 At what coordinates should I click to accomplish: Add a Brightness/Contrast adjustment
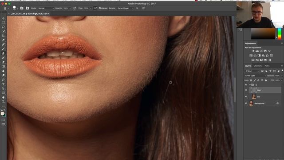[253, 51]
